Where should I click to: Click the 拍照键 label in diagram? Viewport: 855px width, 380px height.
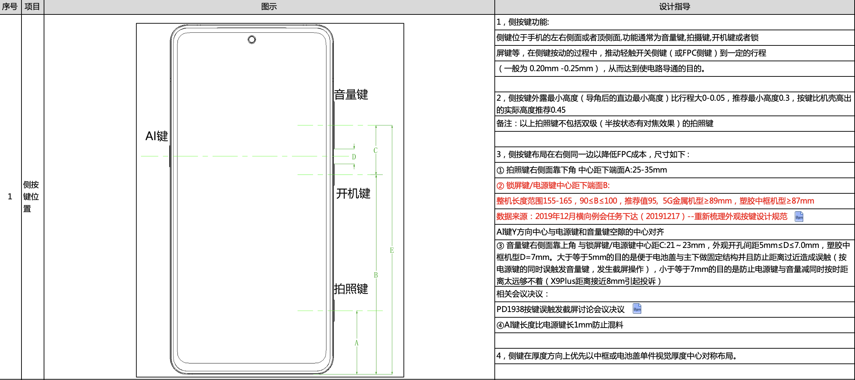(x=351, y=289)
